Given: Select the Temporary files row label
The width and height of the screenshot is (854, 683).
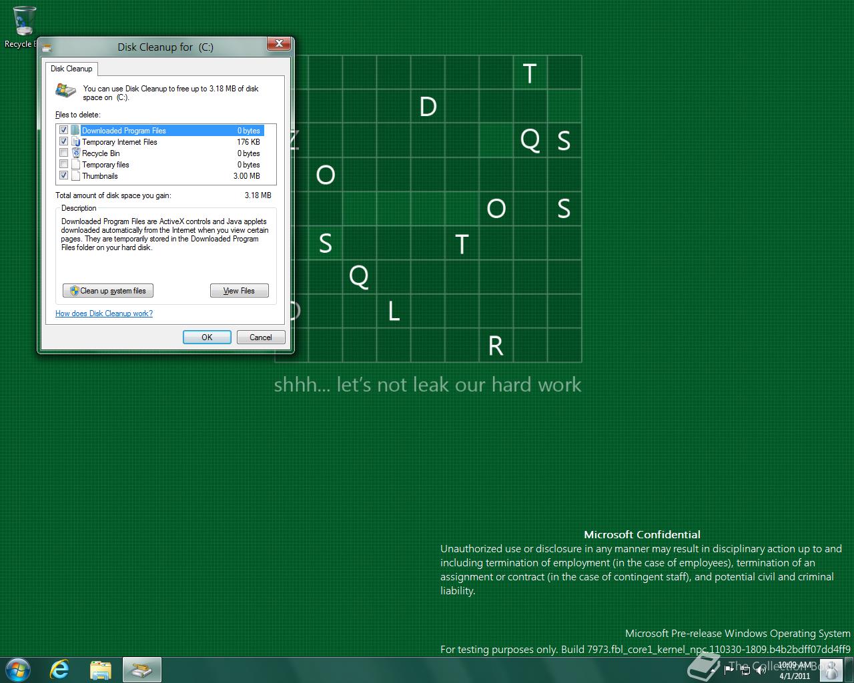Looking at the screenshot, I should pyautogui.click(x=105, y=165).
